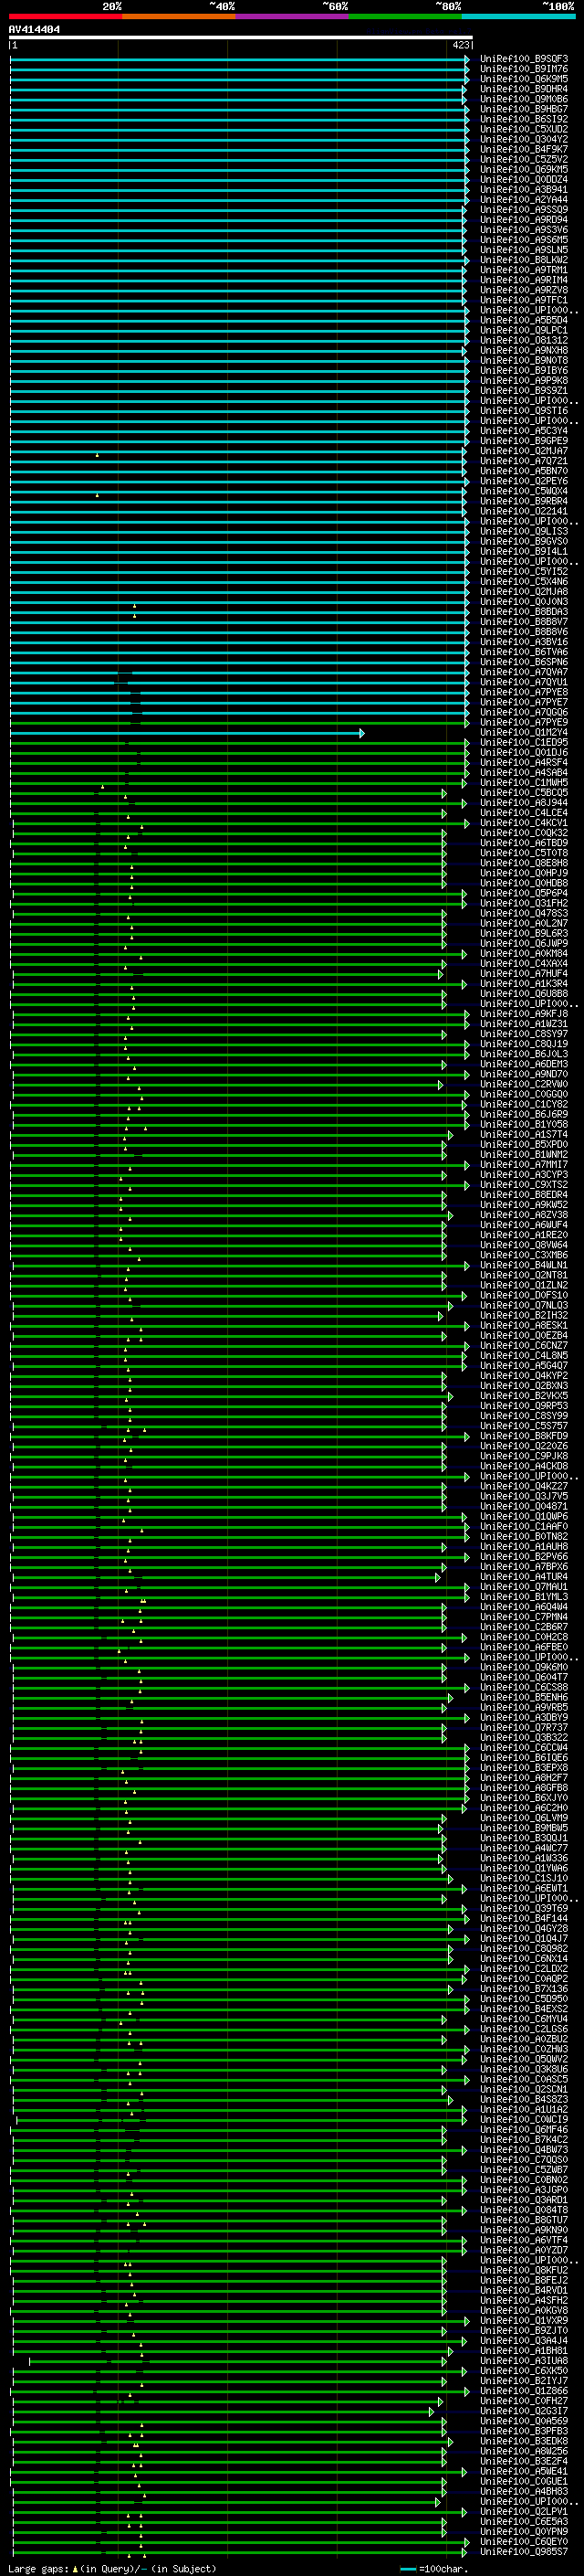Screen dimensions: 584x2576
Task: Click the red 20% legend segment
Action: pyautogui.click(x=66, y=16)
